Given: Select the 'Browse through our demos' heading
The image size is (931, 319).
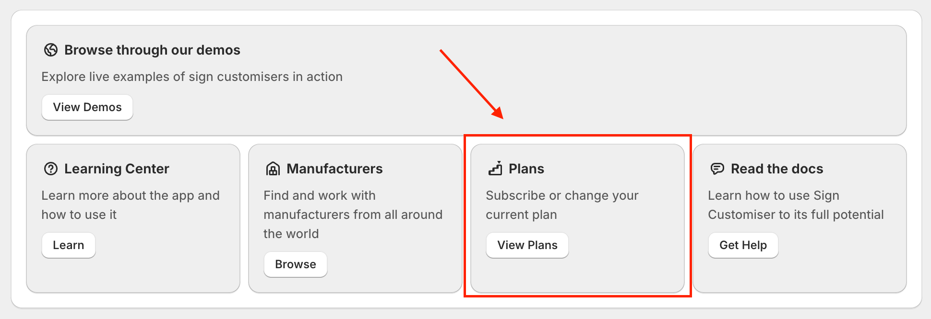Looking at the screenshot, I should 152,50.
